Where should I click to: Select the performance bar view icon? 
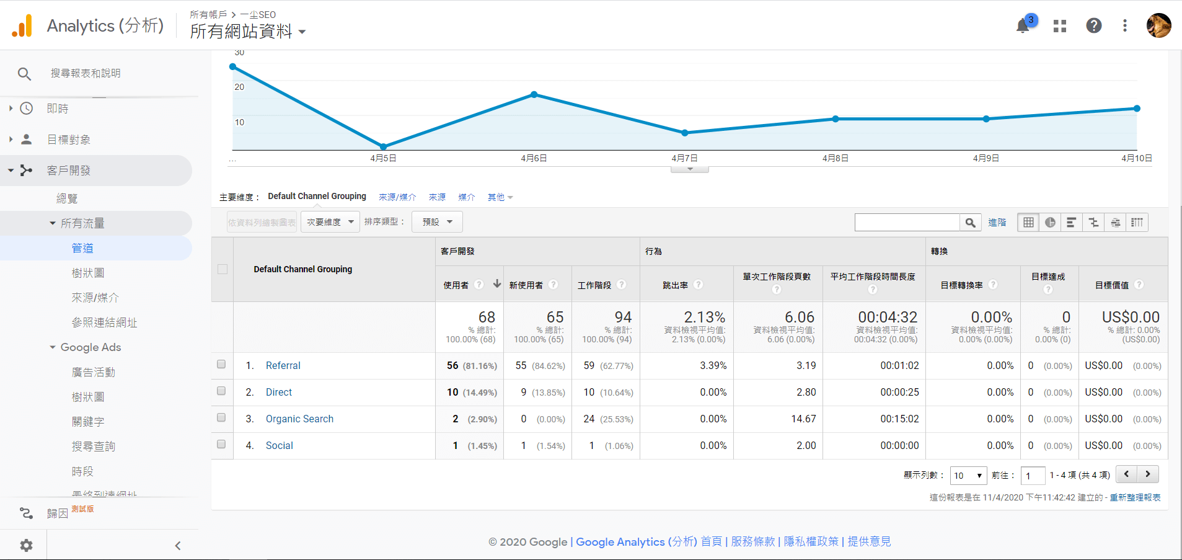1071,223
